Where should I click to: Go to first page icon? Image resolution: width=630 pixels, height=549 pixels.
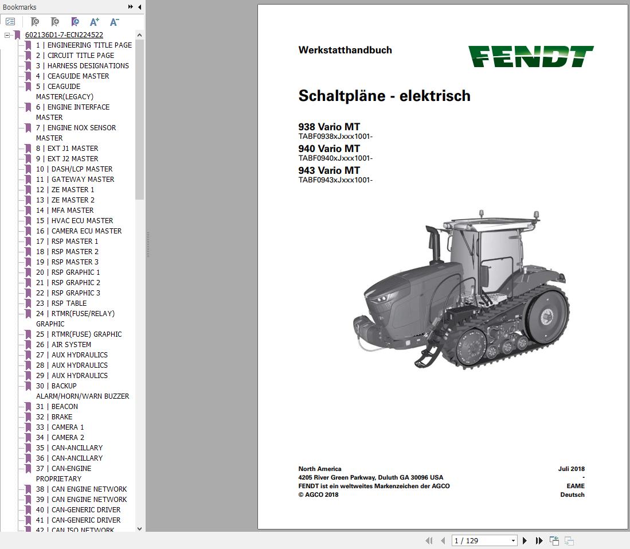(429, 540)
